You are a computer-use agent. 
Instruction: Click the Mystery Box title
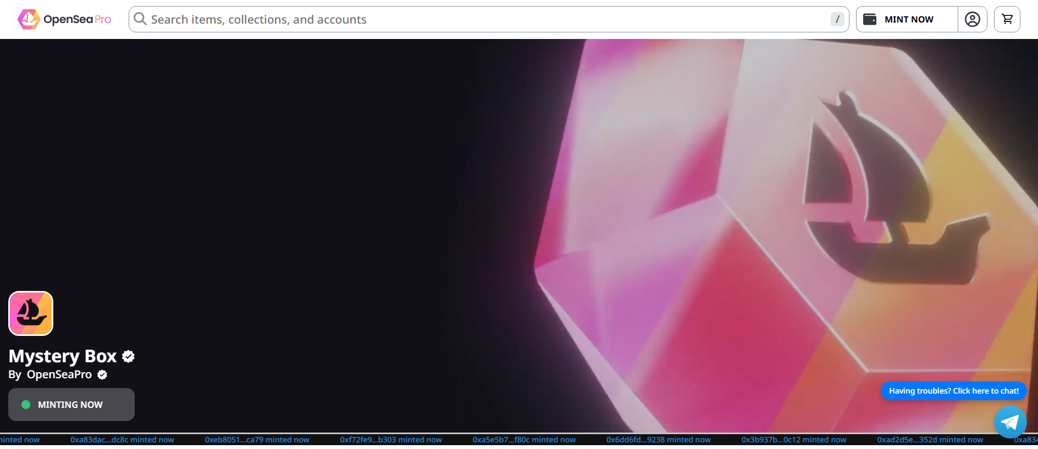pyautogui.click(x=63, y=356)
